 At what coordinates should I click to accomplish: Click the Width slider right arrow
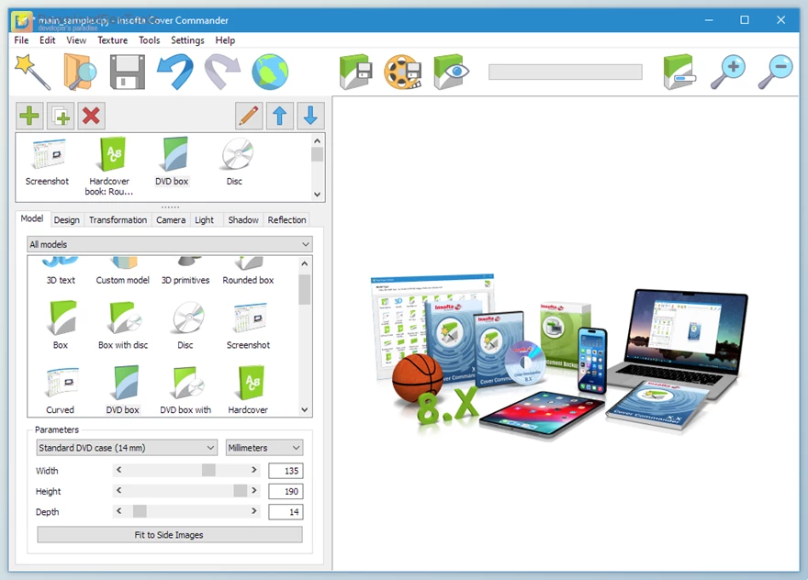click(x=254, y=470)
